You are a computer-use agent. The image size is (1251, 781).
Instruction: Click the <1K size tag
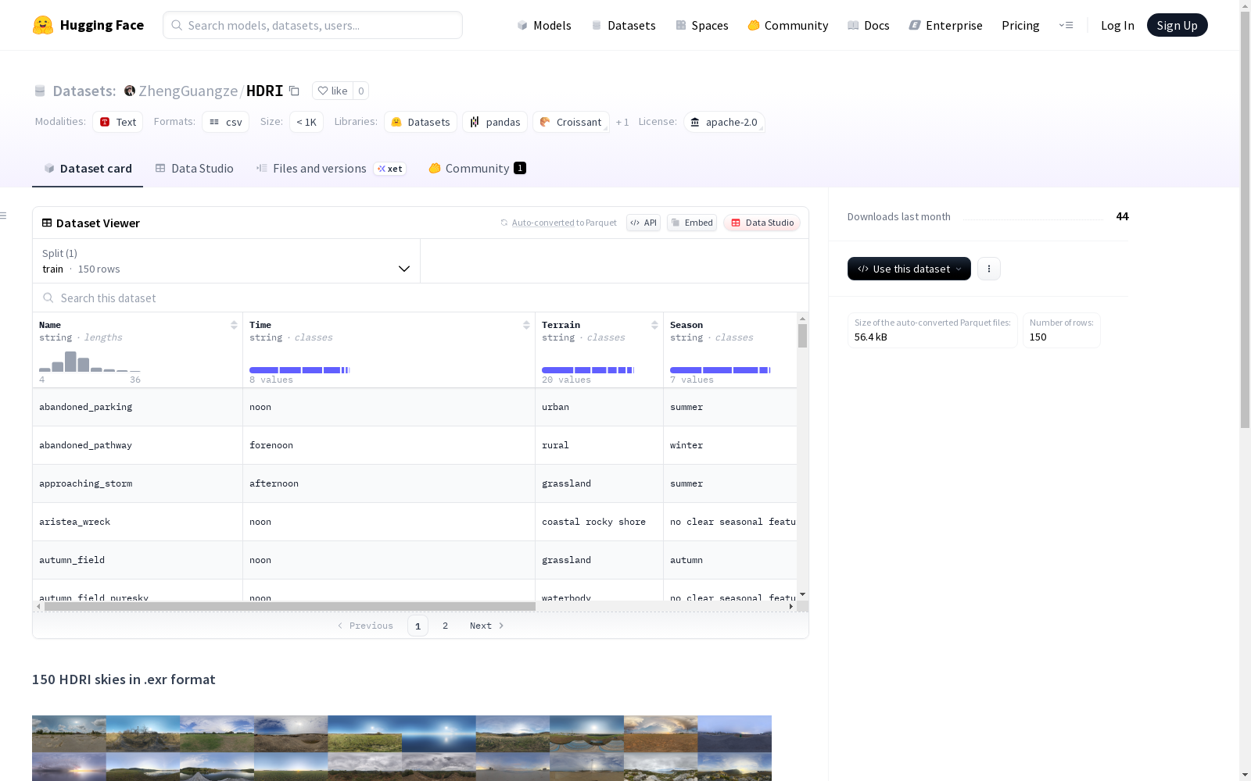[x=306, y=122]
